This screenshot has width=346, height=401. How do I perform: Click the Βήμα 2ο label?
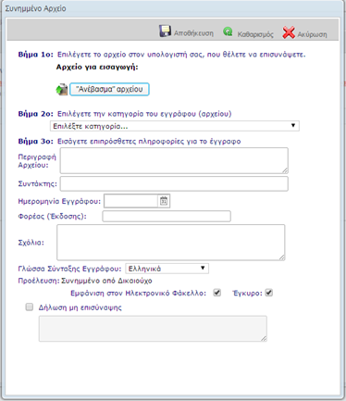pos(36,114)
